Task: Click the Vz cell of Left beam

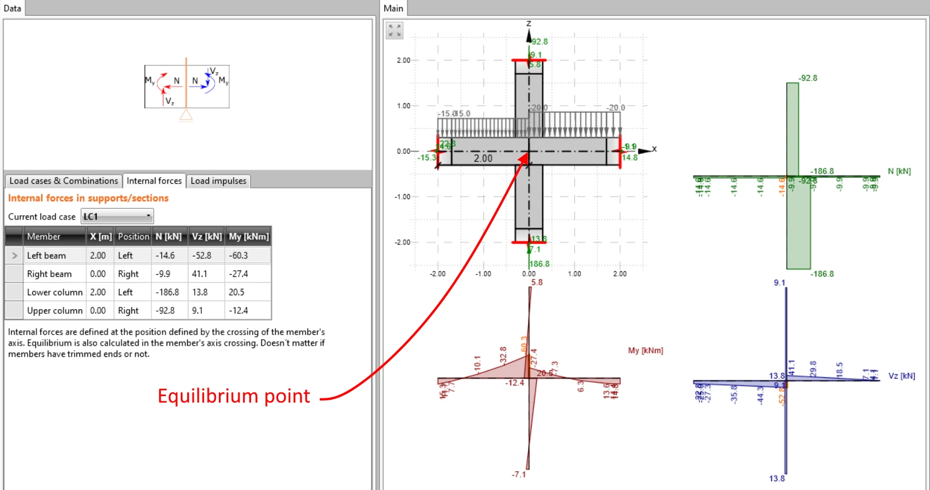Action: click(x=207, y=255)
